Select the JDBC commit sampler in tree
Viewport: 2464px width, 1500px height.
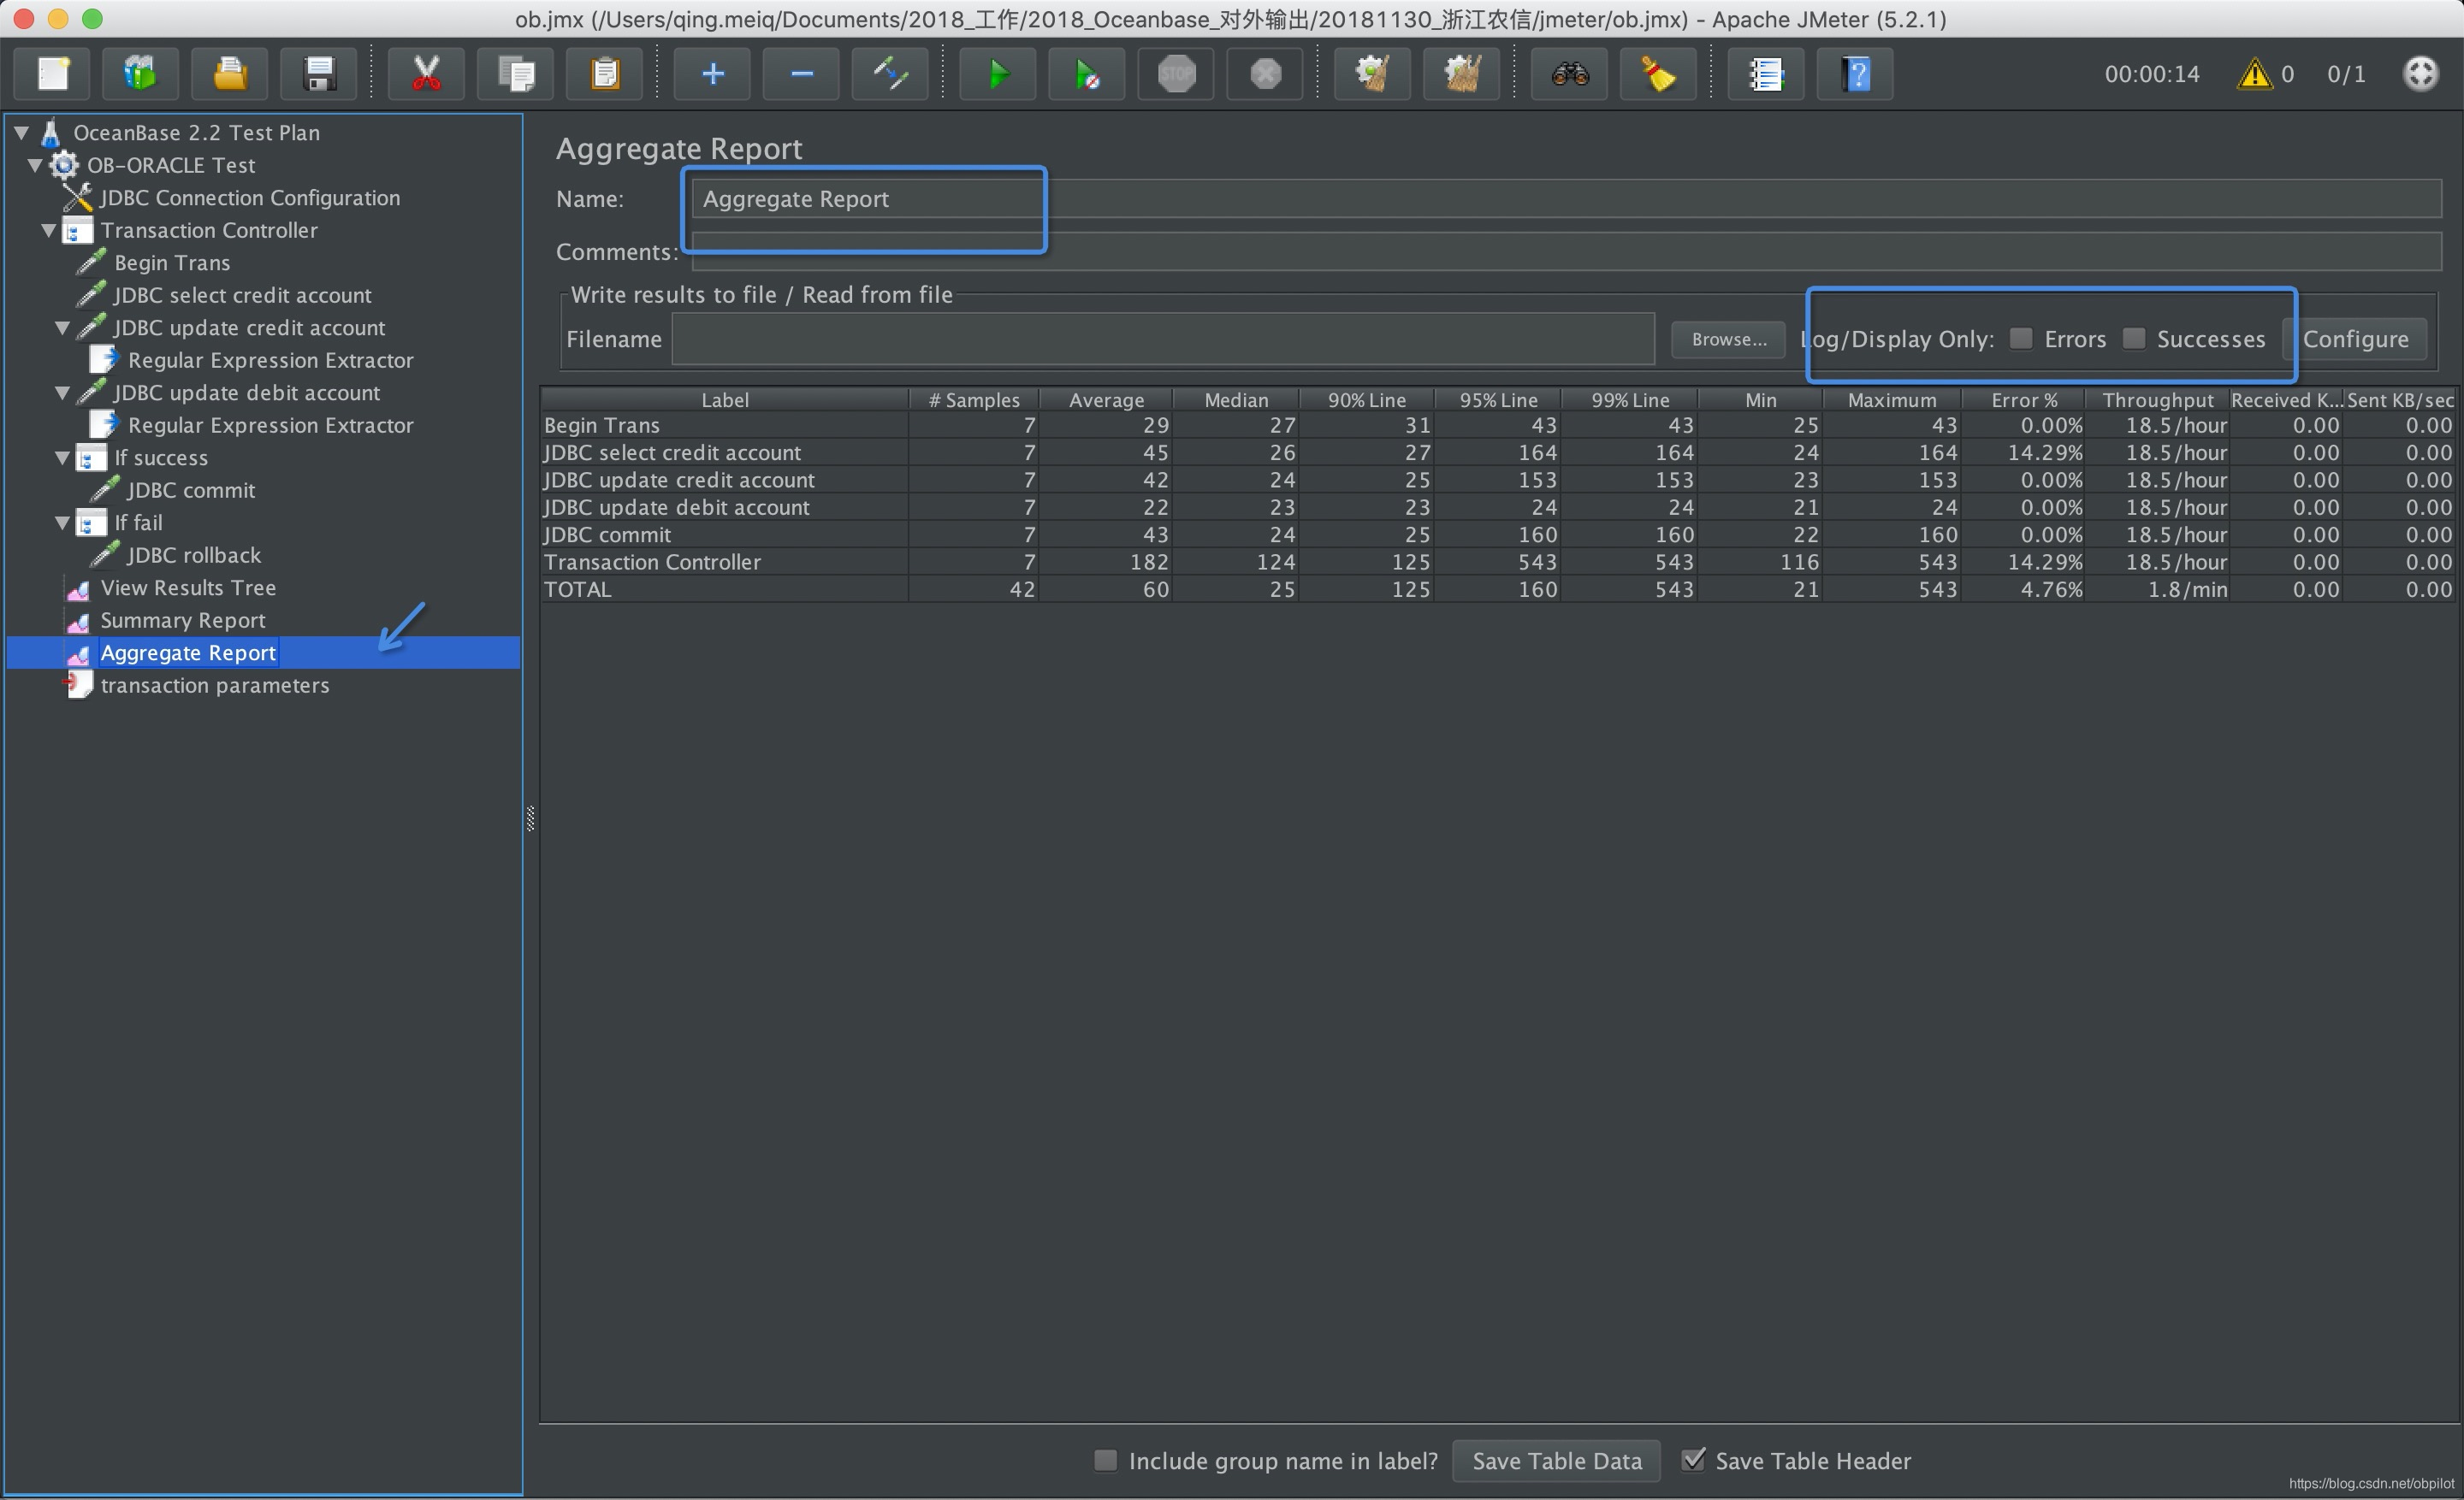click(x=191, y=491)
